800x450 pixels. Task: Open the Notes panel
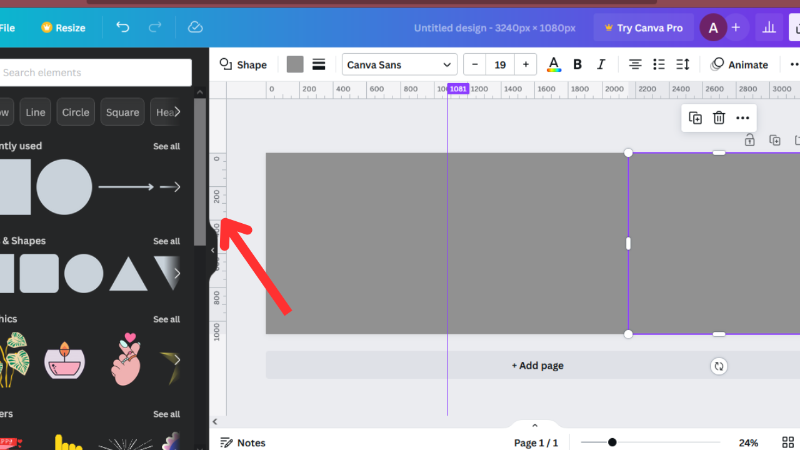[243, 442]
